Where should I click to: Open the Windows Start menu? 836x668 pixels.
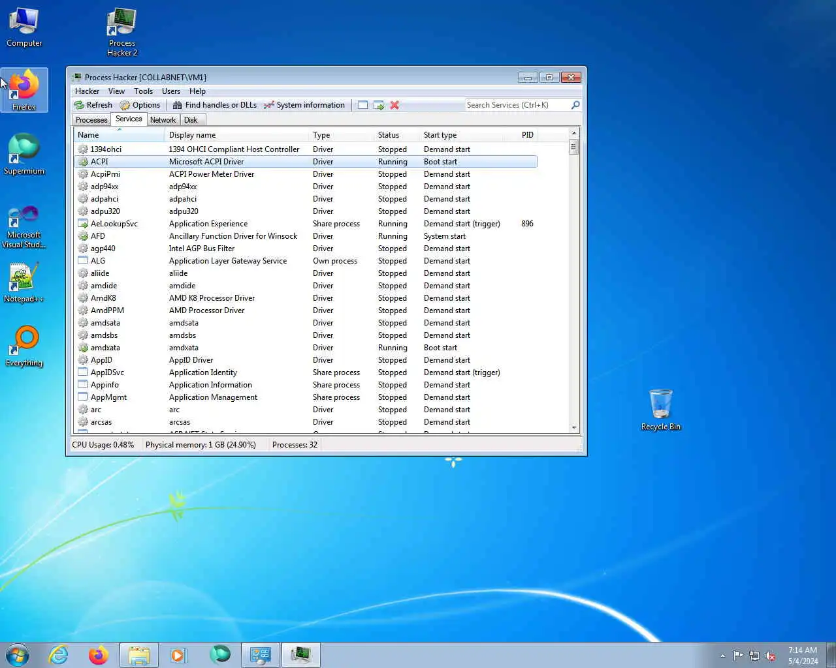[x=18, y=655]
